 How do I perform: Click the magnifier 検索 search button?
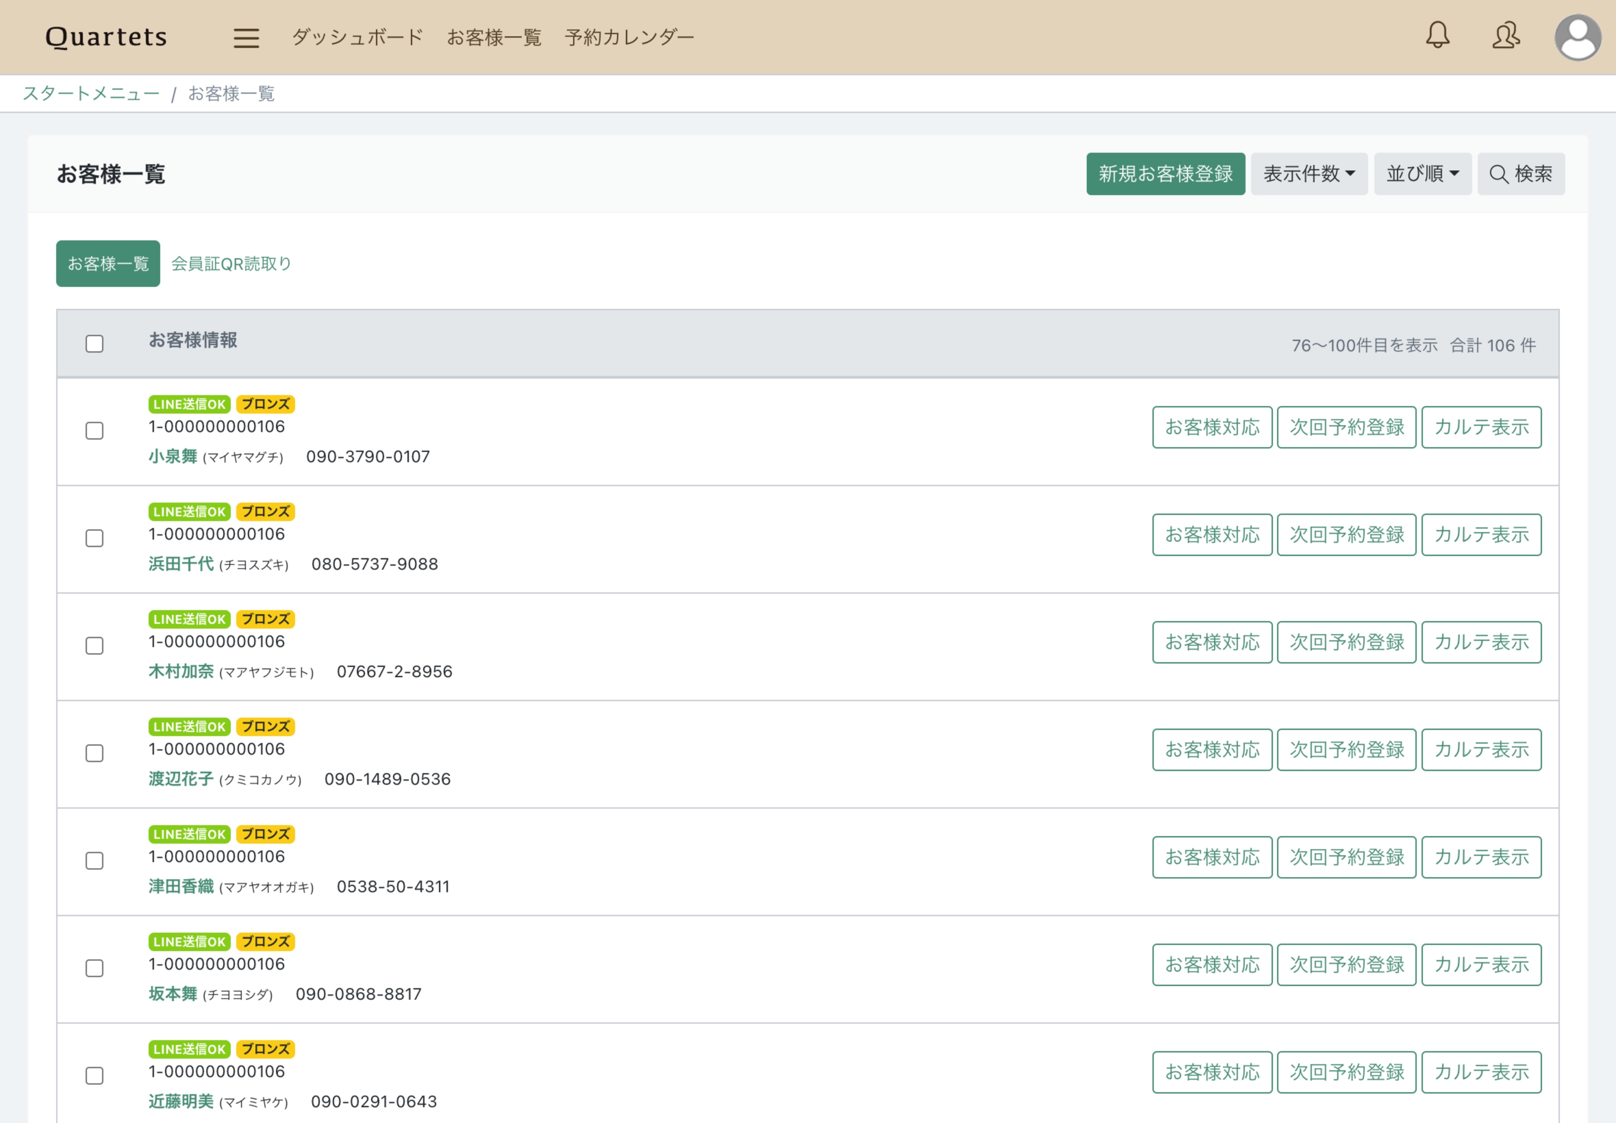click(1520, 174)
